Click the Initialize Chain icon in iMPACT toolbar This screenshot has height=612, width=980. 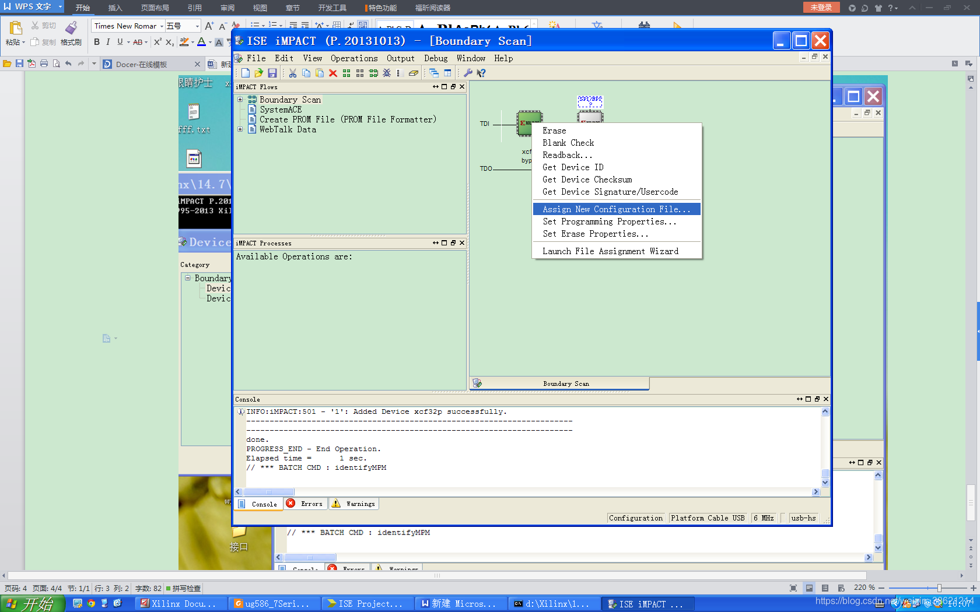coord(373,73)
